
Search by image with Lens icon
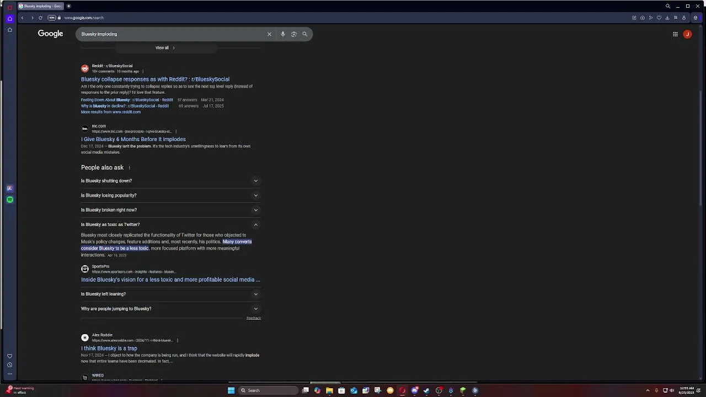(293, 34)
